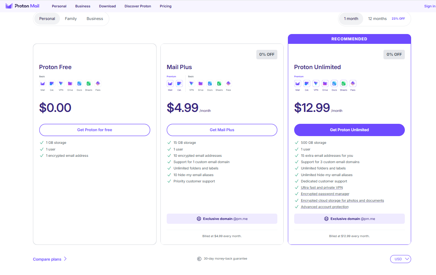Click Docs icon in Mail Plus card

coord(210,83)
